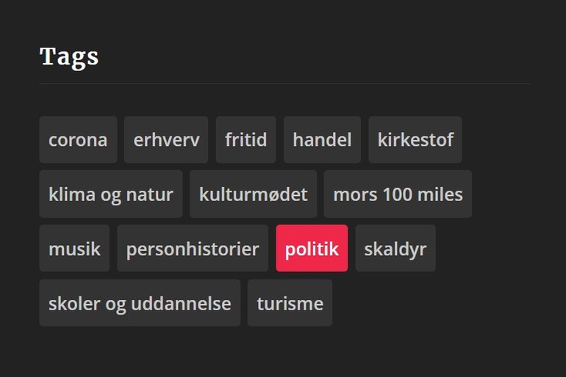
Task: Open the erhverv tag
Action: pyautogui.click(x=166, y=139)
